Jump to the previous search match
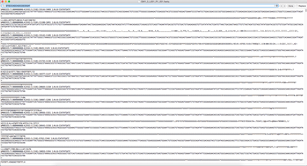Screen dimensions: 307x166 click(281, 6)
